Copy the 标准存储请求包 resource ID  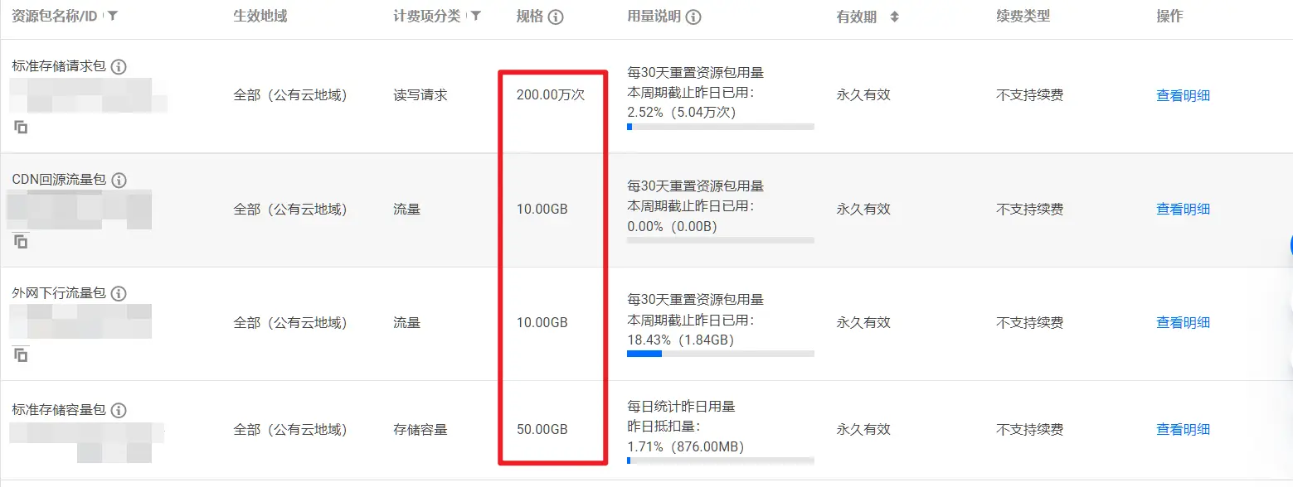tap(21, 127)
